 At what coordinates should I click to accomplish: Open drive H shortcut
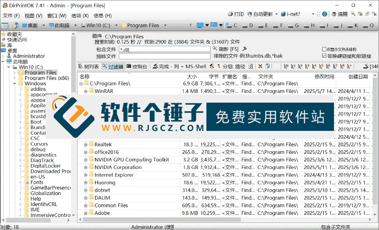coord(309,25)
